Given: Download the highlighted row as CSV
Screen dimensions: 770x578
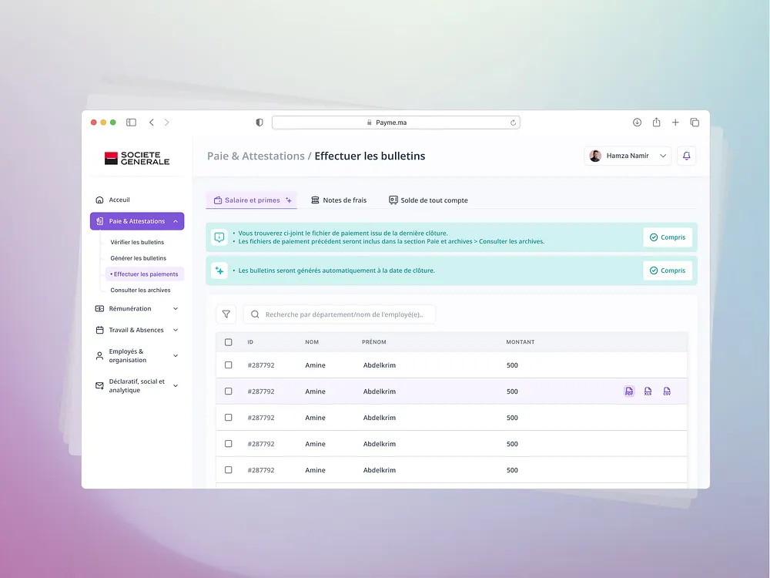Looking at the screenshot, I should (667, 391).
